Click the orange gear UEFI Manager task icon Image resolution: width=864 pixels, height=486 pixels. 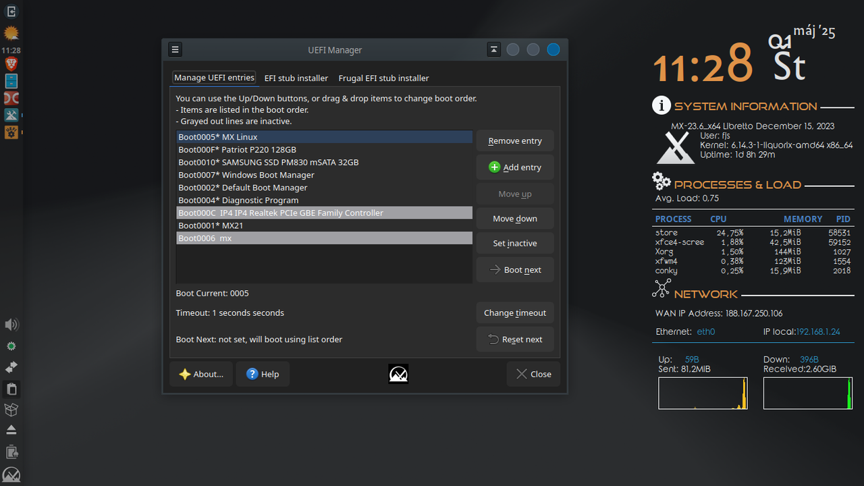[11, 132]
